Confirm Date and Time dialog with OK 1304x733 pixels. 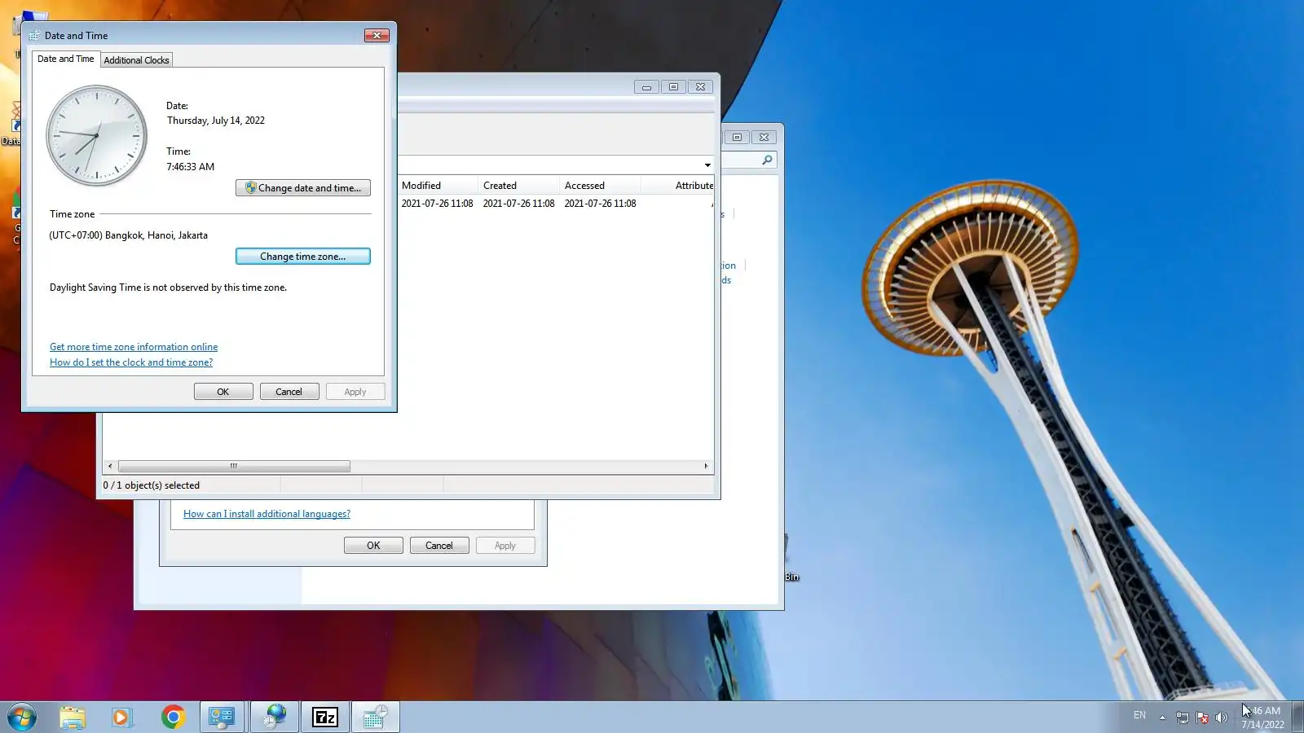pos(223,392)
